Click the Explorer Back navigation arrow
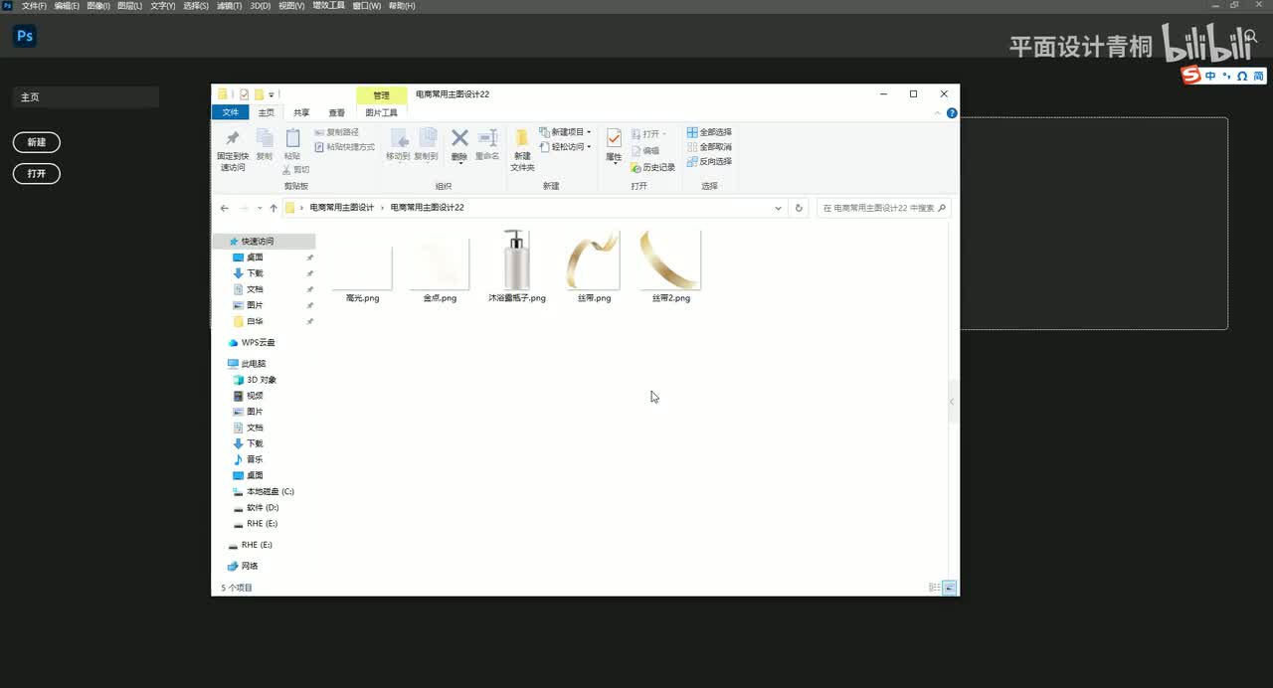Viewport: 1273px width, 688px height. point(225,208)
